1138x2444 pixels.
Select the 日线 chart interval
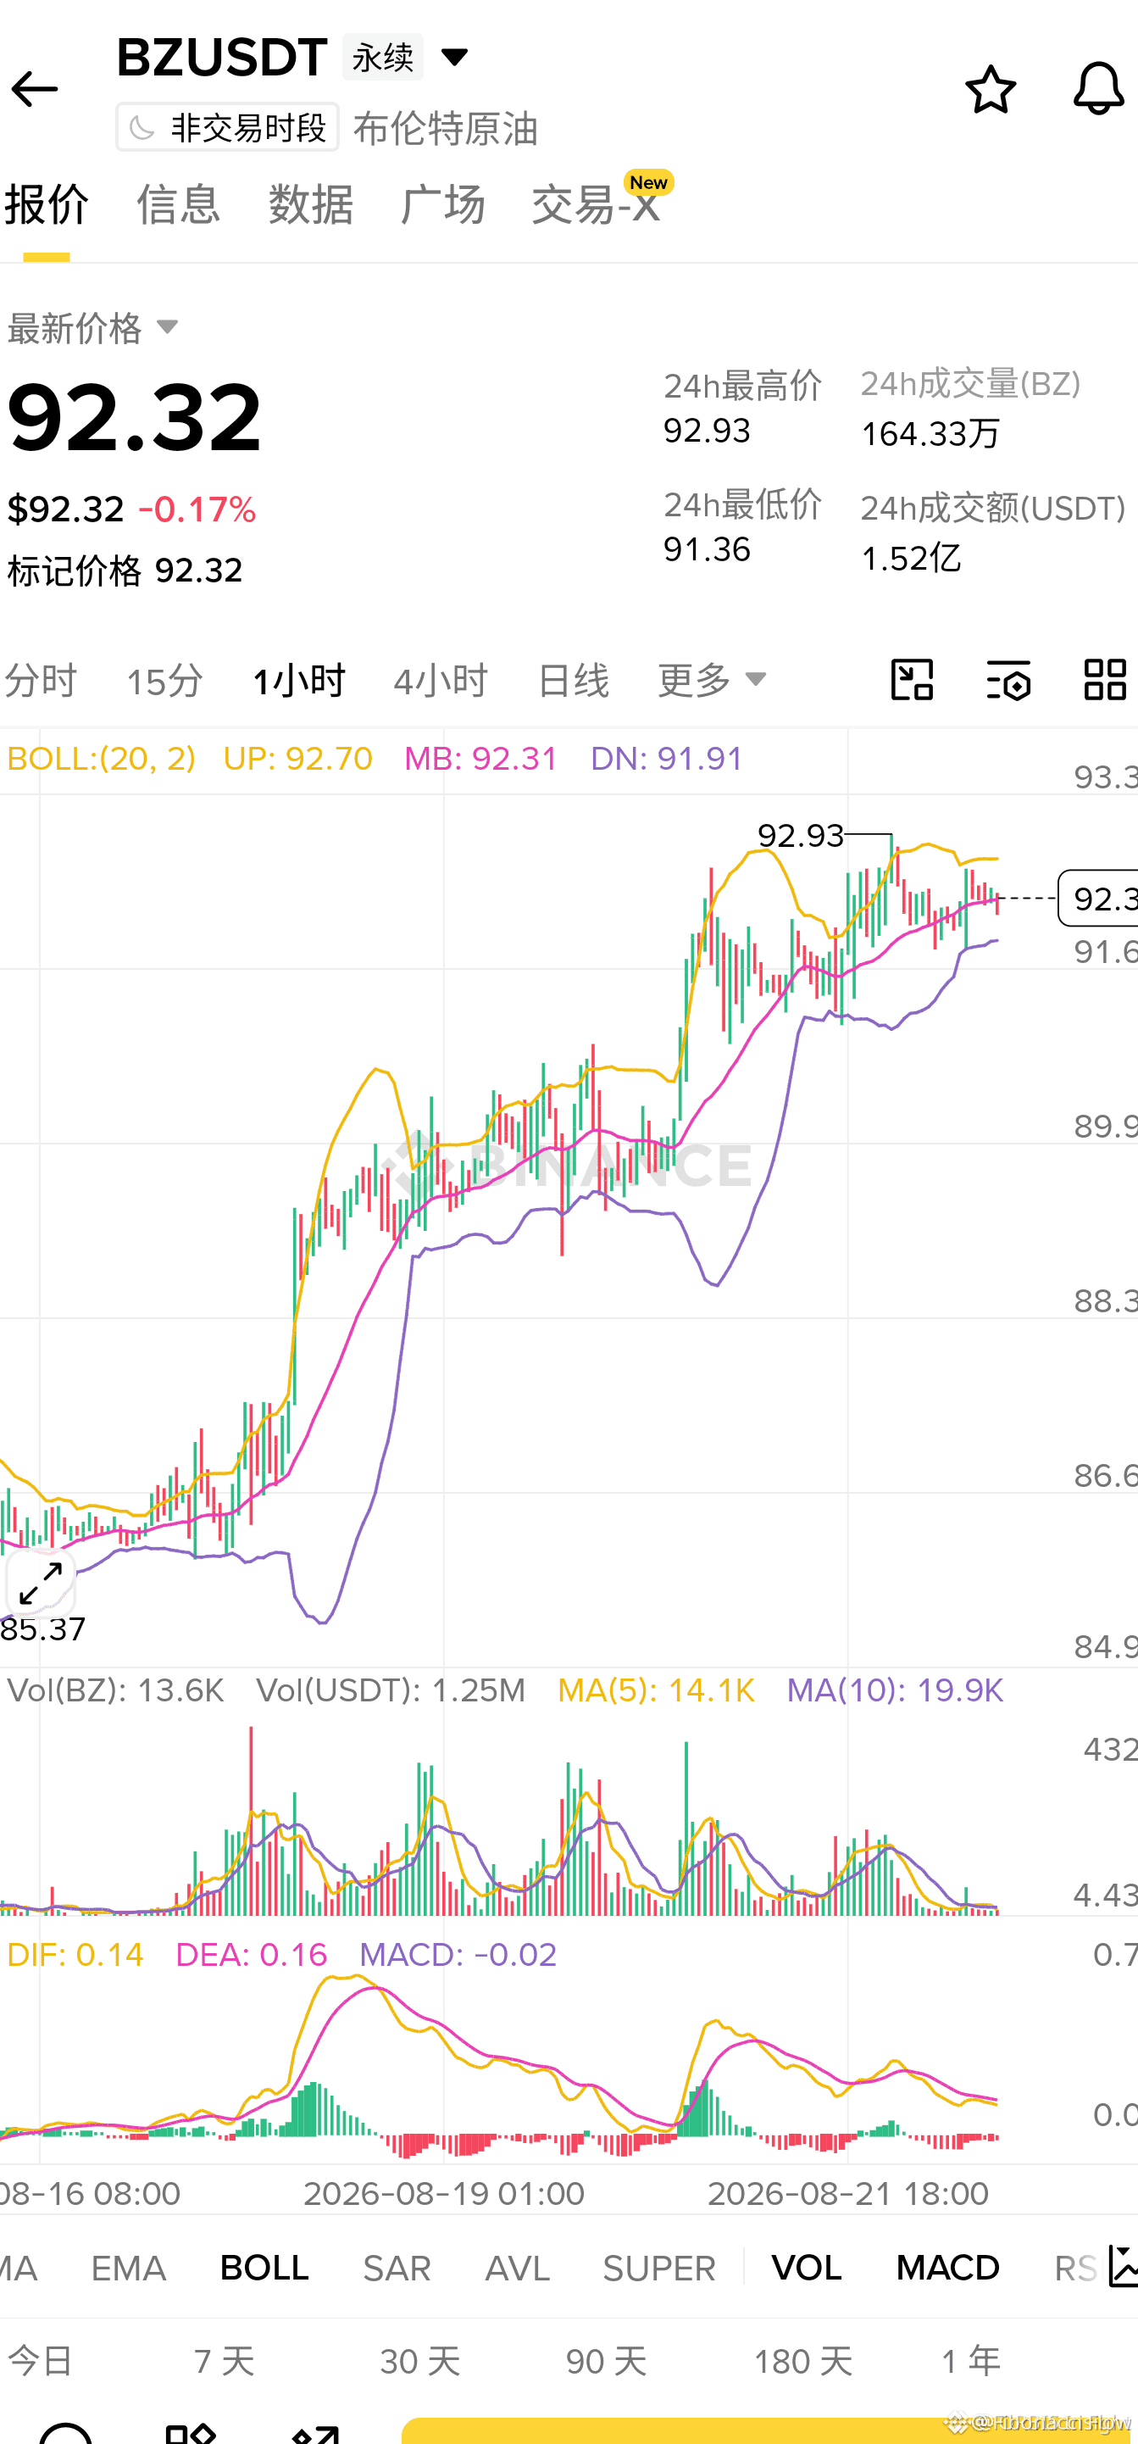(573, 682)
